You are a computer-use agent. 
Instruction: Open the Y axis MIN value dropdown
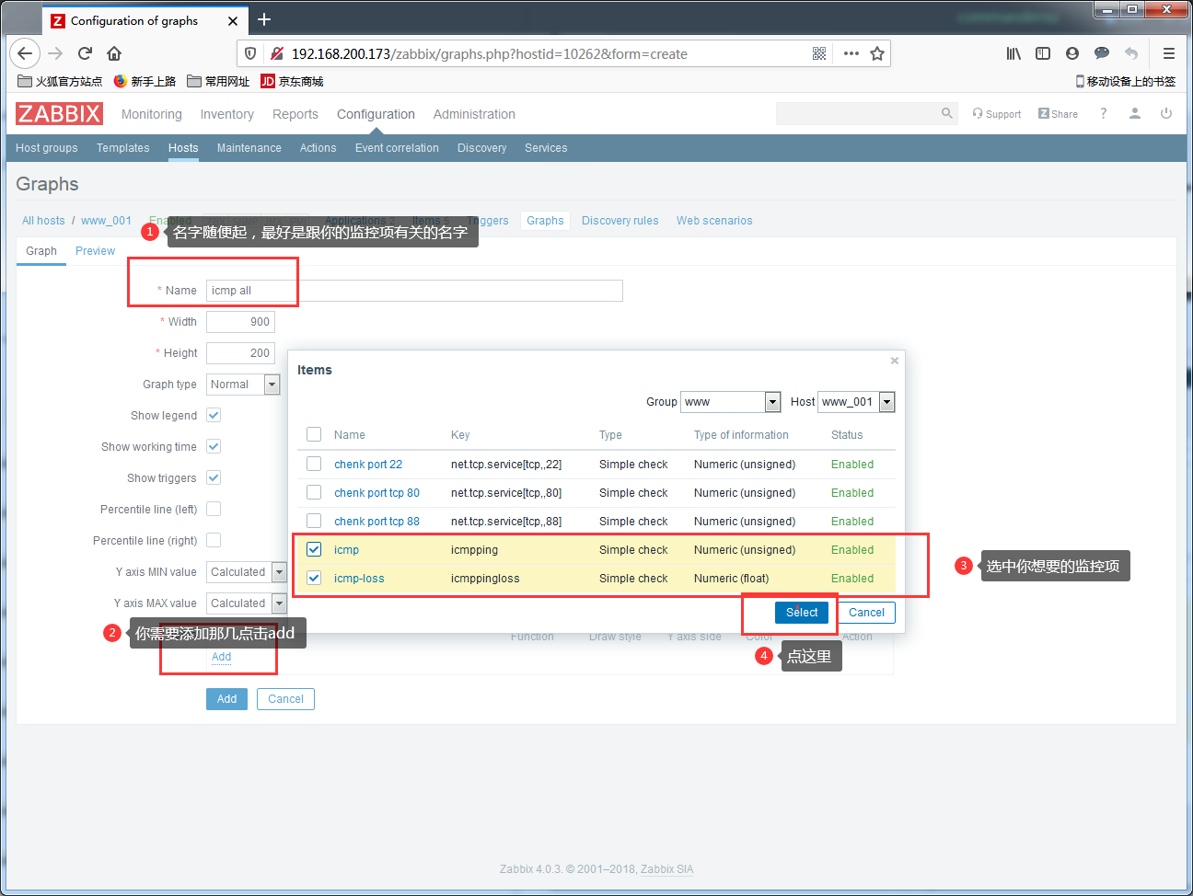click(247, 572)
